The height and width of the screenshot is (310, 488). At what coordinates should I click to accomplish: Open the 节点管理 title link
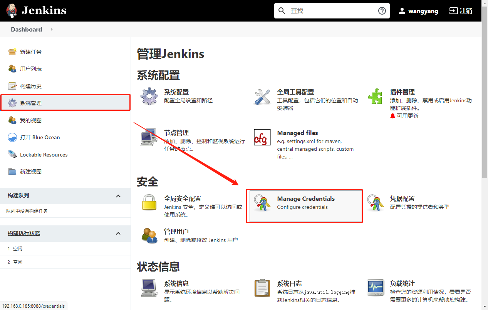176,133
